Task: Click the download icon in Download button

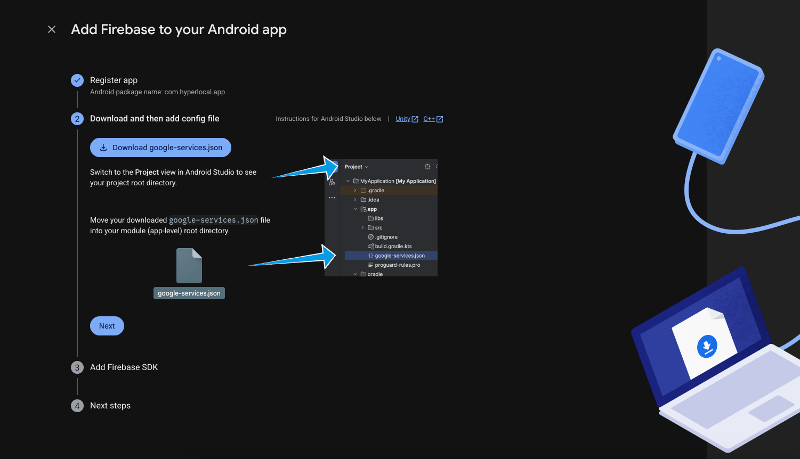Action: pos(103,147)
